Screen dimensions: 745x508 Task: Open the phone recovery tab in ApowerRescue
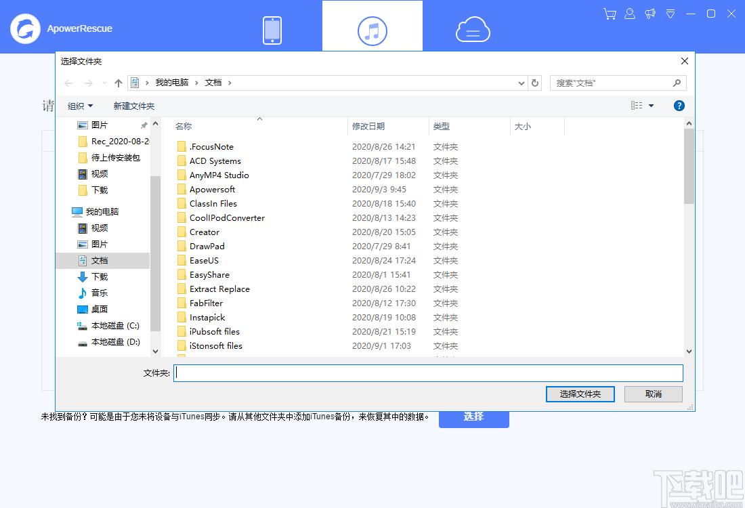point(272,30)
